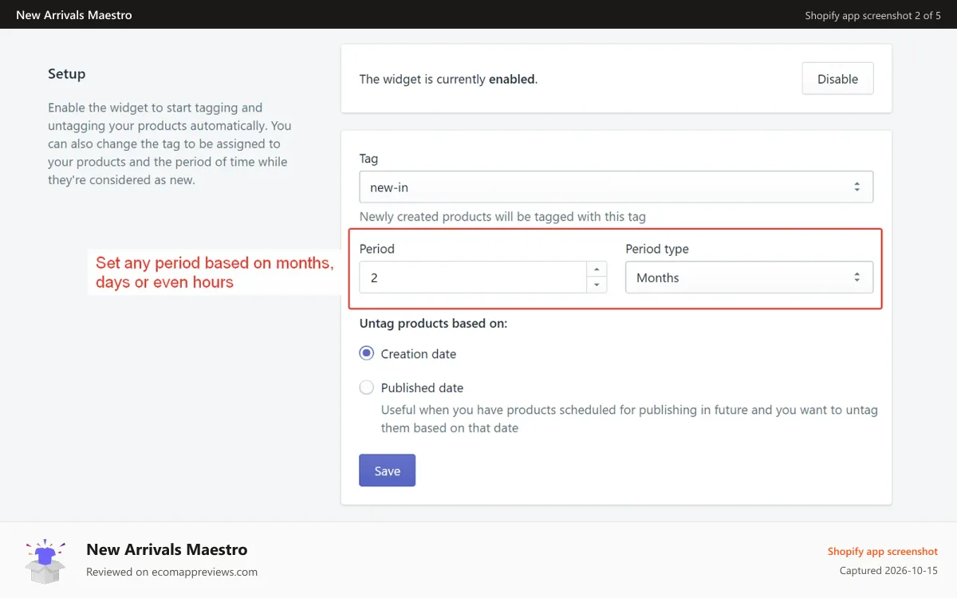The height and width of the screenshot is (598, 957).
Task: Select the Published date radio option
Action: coord(367,388)
